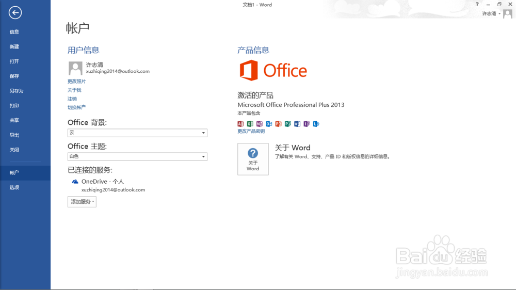
Task: Select 保存 in the sidebar
Action: tap(25, 76)
